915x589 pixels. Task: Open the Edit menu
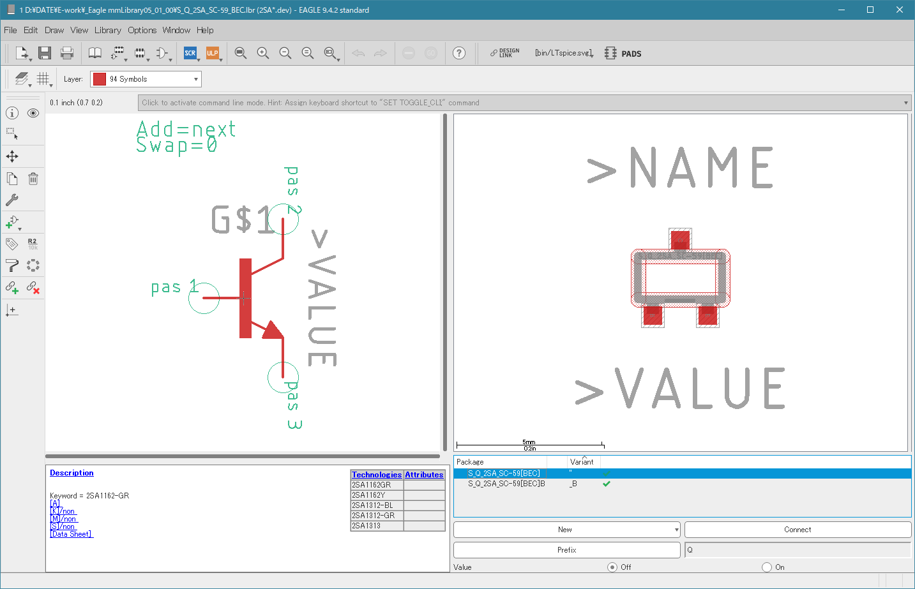click(x=31, y=30)
